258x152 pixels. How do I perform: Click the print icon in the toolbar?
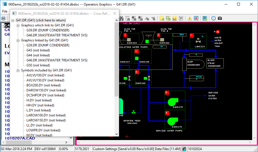click(3, 18)
